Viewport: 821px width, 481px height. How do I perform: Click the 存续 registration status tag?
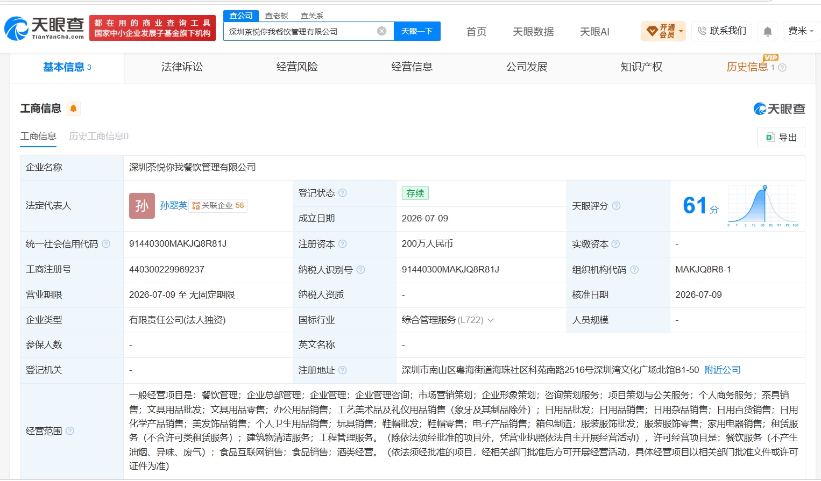pyautogui.click(x=415, y=193)
